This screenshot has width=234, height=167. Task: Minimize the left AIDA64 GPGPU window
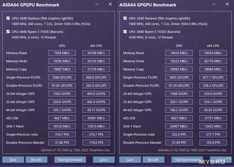tap(97, 4)
